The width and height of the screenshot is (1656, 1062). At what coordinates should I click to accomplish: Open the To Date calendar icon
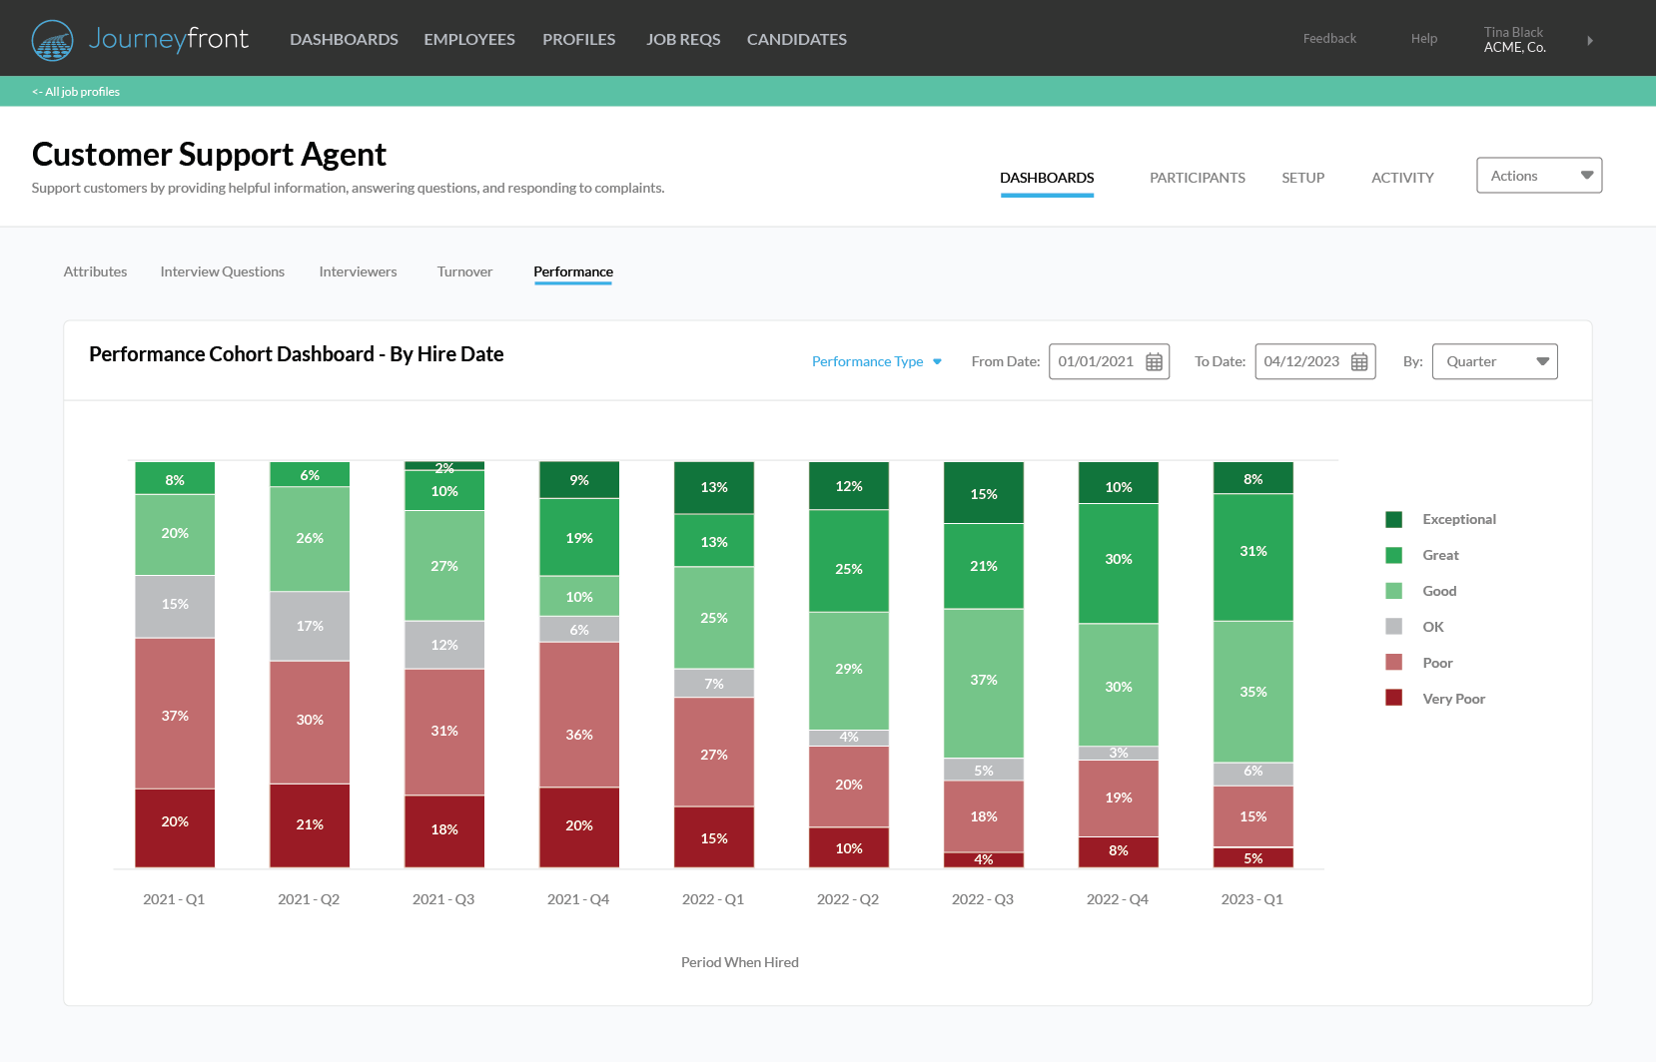(1359, 362)
